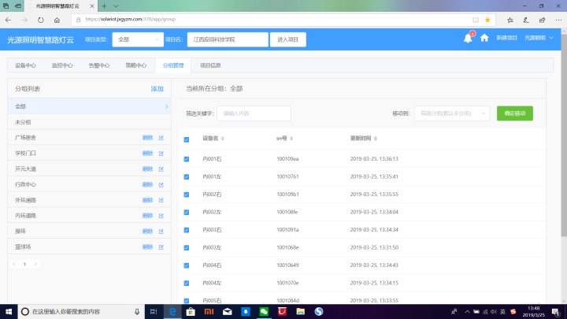Uncheck the 内001右 device checkbox
567x319 pixels.
[187, 159]
